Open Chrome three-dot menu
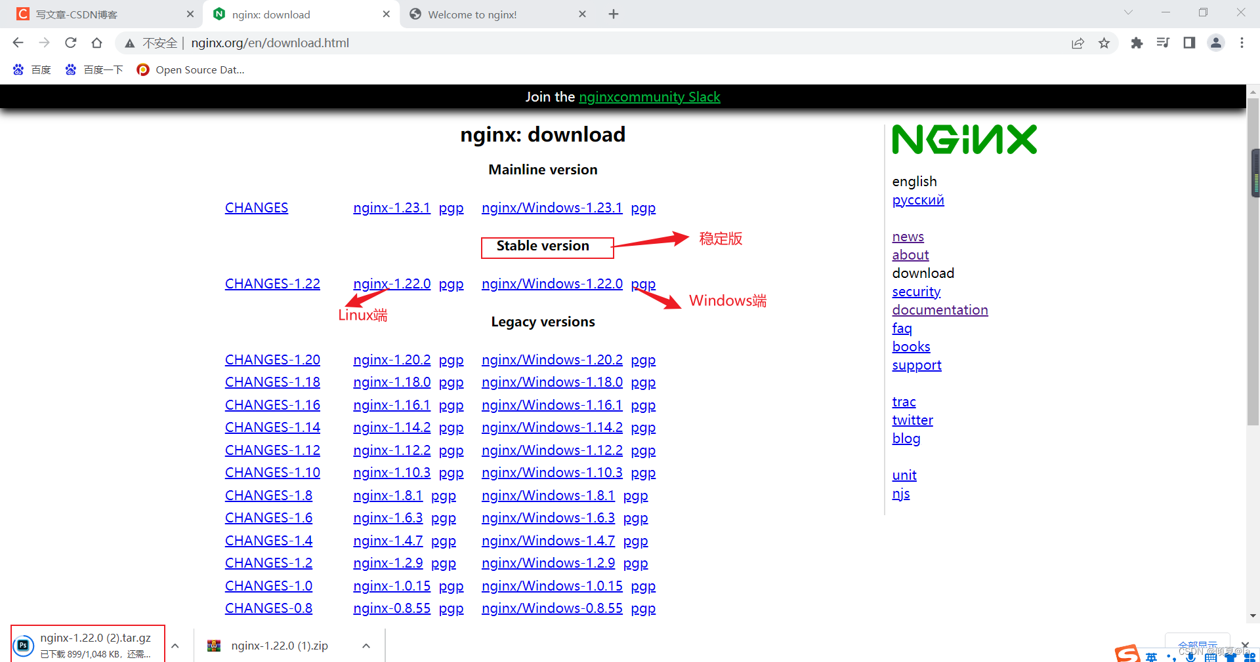Screen dimensions: 1260x662 pos(1242,43)
